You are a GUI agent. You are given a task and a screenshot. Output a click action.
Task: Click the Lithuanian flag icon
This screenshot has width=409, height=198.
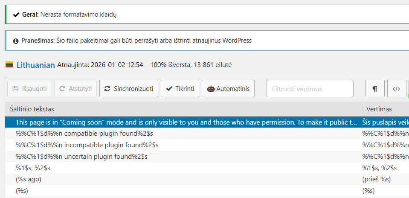pos(9,65)
